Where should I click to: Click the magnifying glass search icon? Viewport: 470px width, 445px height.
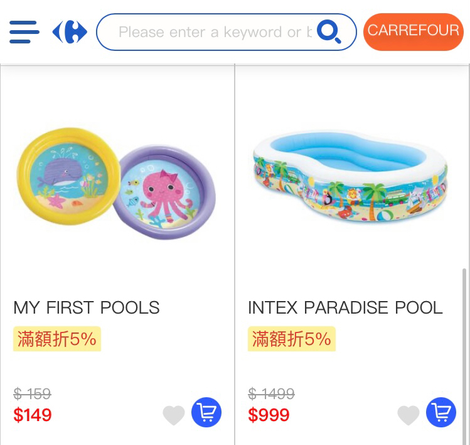[x=329, y=31]
